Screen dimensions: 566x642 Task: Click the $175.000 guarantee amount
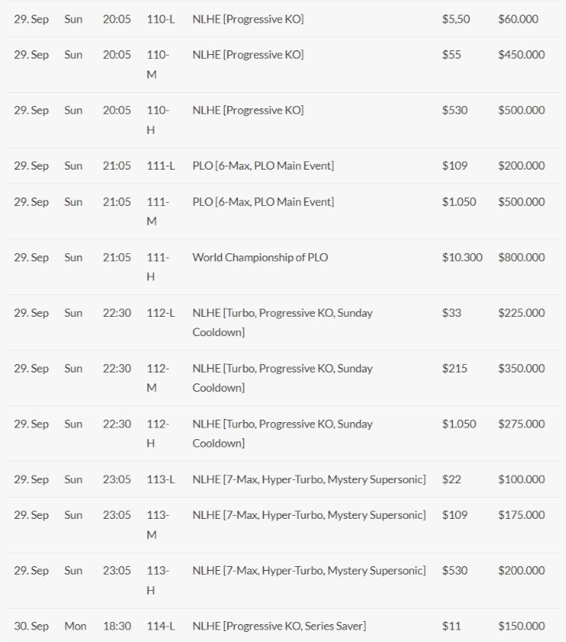click(x=521, y=516)
